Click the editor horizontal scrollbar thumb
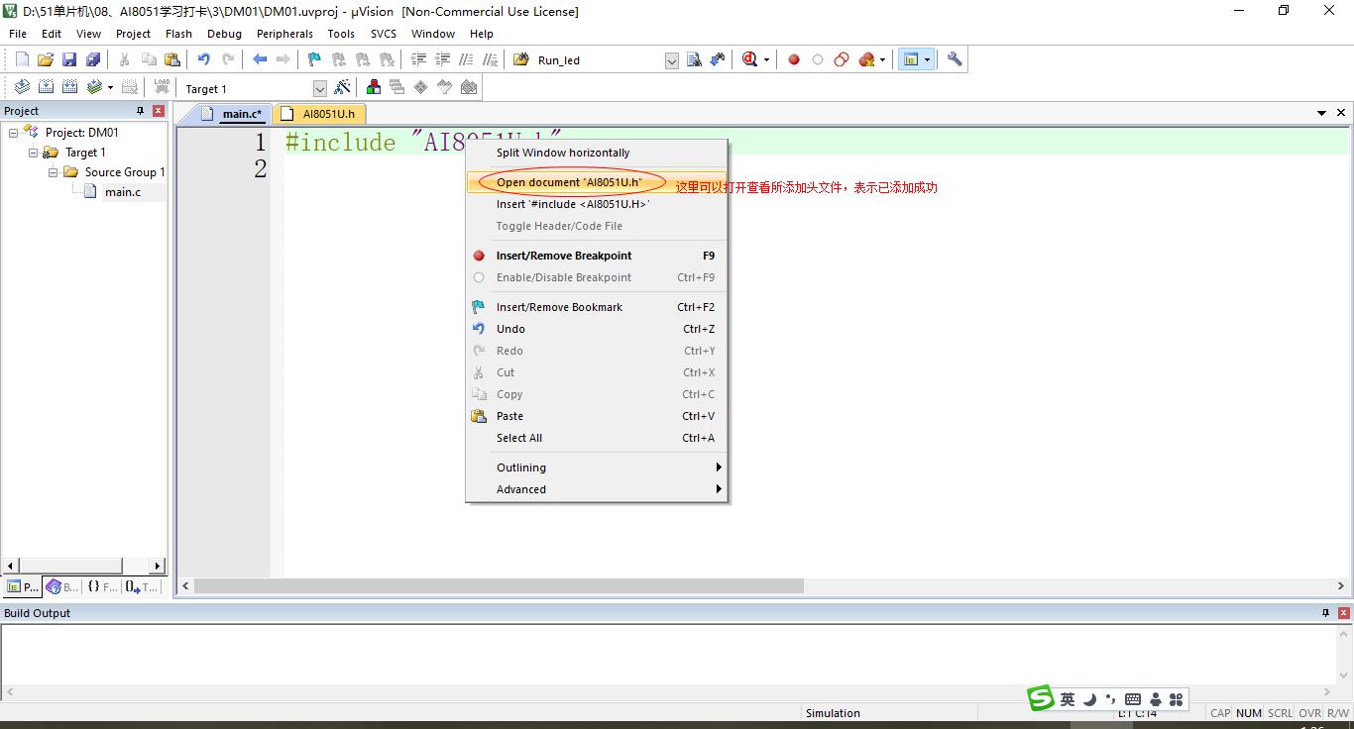Screen dimensions: 1354x729 tap(498, 586)
